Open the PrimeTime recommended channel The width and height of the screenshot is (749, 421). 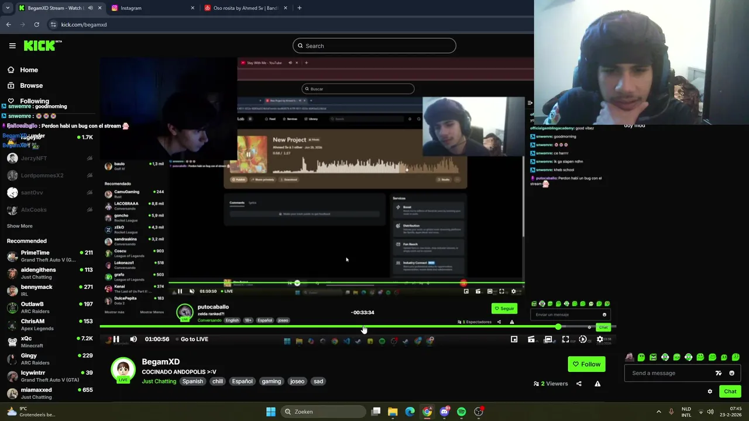point(49,256)
